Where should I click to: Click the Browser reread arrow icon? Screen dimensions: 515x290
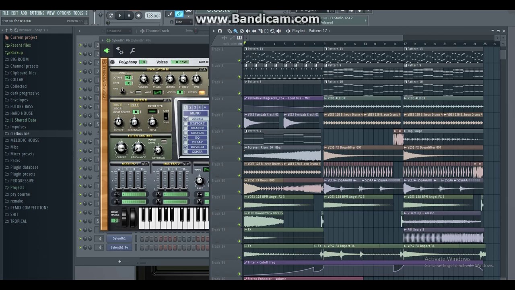pos(11,30)
